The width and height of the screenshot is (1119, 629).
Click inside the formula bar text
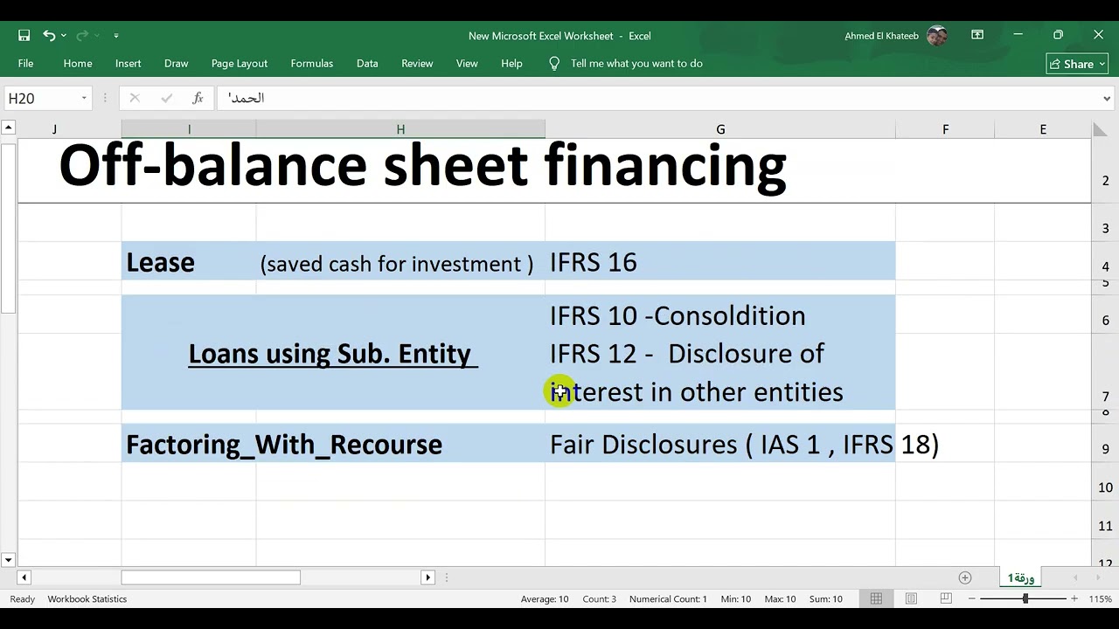coord(656,98)
